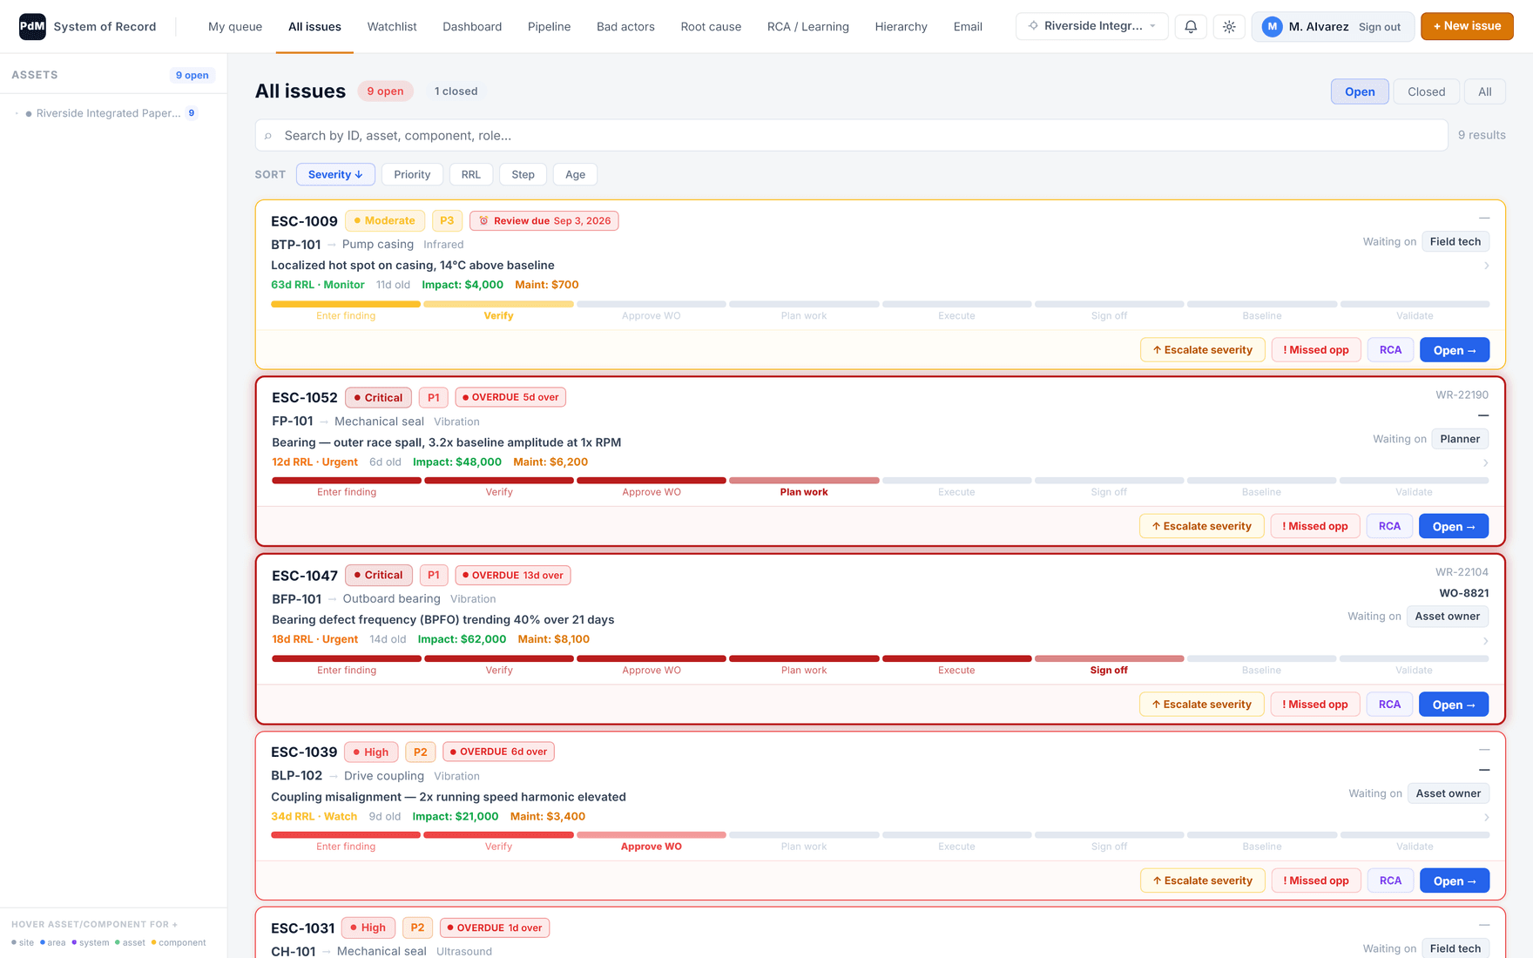This screenshot has height=958, width=1533.
Task: Create a New issue
Action: click(x=1467, y=26)
